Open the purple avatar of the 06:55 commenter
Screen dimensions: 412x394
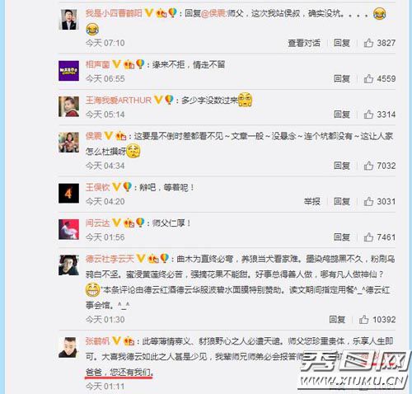coord(68,71)
